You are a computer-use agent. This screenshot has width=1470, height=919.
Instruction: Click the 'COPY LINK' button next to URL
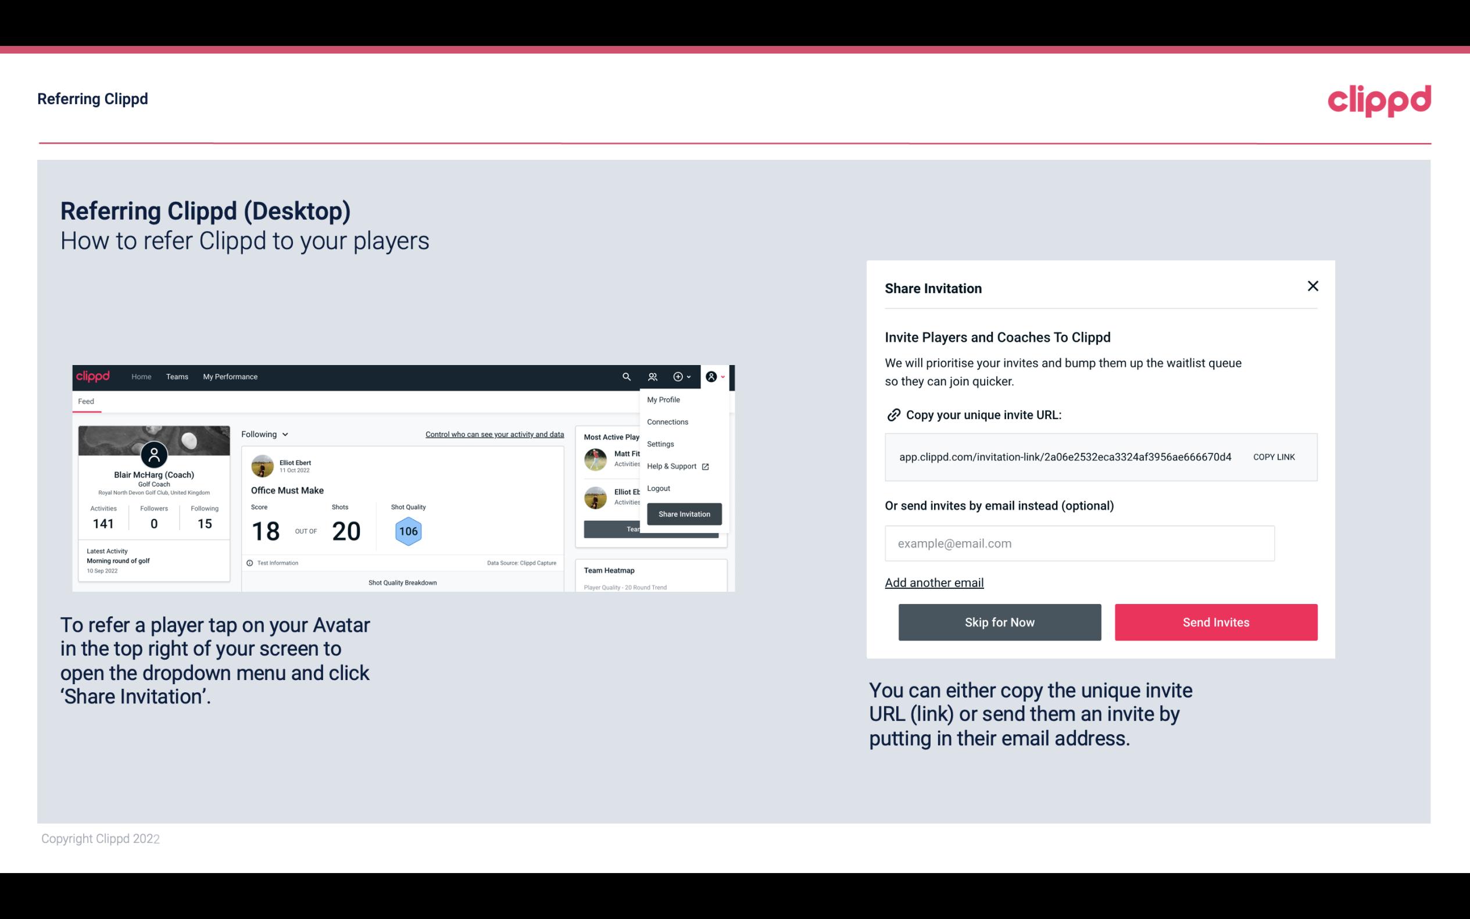1274,456
